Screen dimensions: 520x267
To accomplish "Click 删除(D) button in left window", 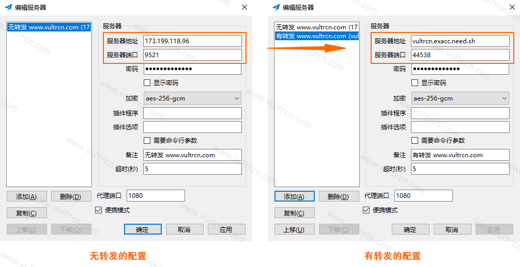I will point(71,196).
